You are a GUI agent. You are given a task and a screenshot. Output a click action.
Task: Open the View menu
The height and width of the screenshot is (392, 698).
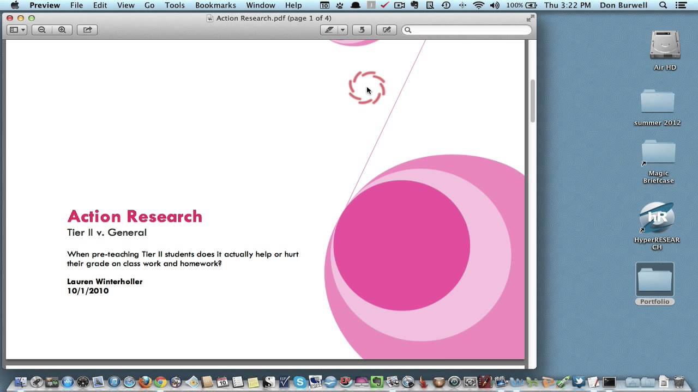[125, 5]
